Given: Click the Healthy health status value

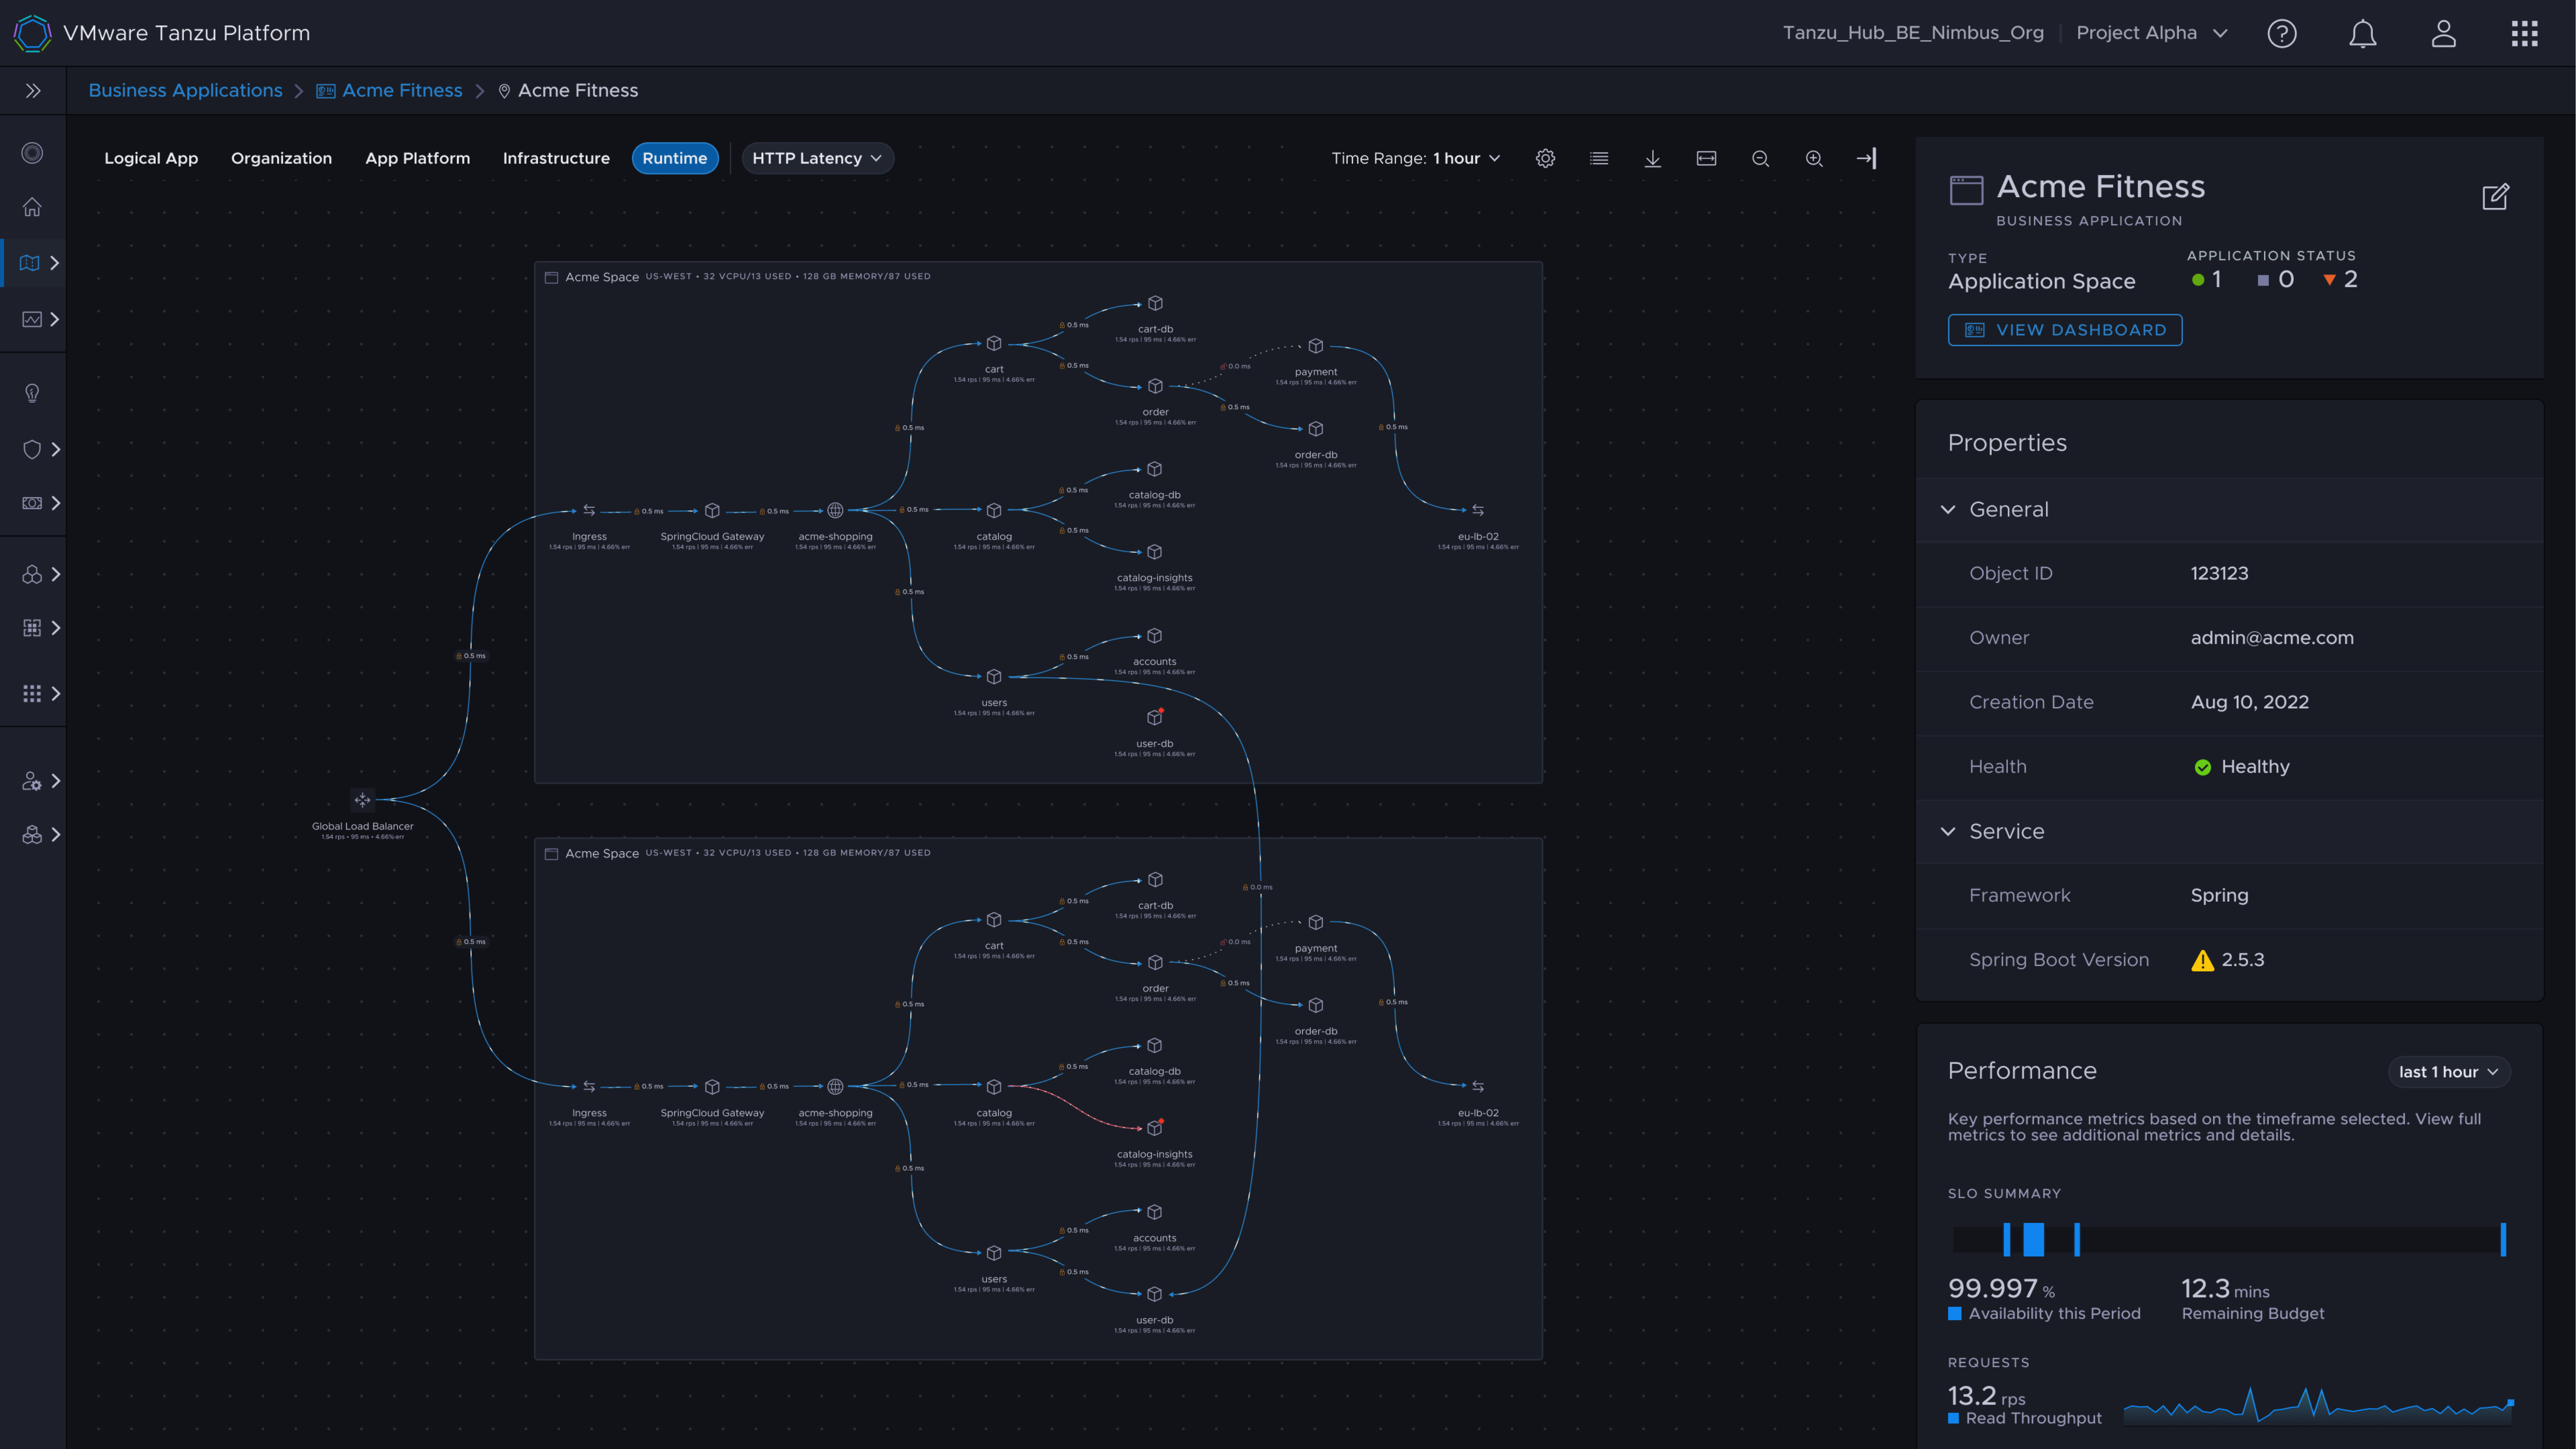Looking at the screenshot, I should (x=2241, y=767).
